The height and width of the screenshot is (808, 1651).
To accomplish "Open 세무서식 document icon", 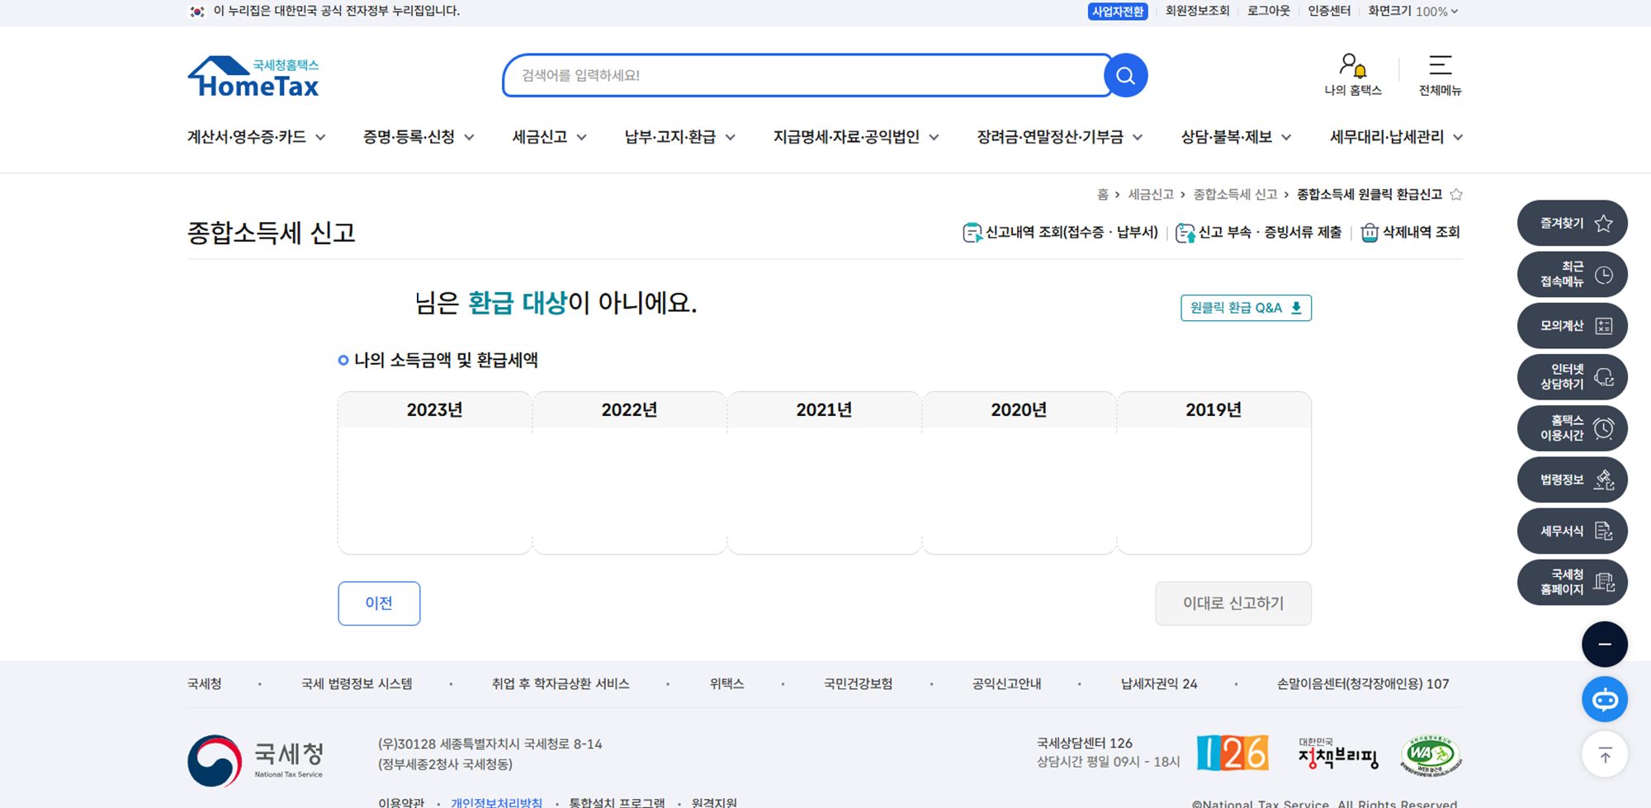I will (1605, 531).
